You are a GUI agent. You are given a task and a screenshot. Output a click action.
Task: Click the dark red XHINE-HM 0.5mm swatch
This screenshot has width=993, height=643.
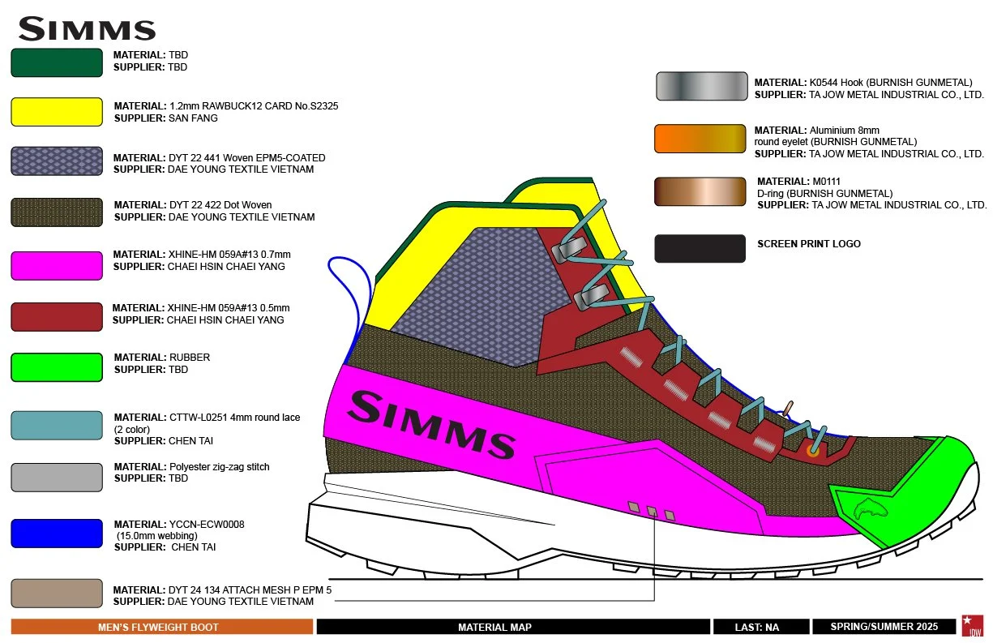(57, 317)
